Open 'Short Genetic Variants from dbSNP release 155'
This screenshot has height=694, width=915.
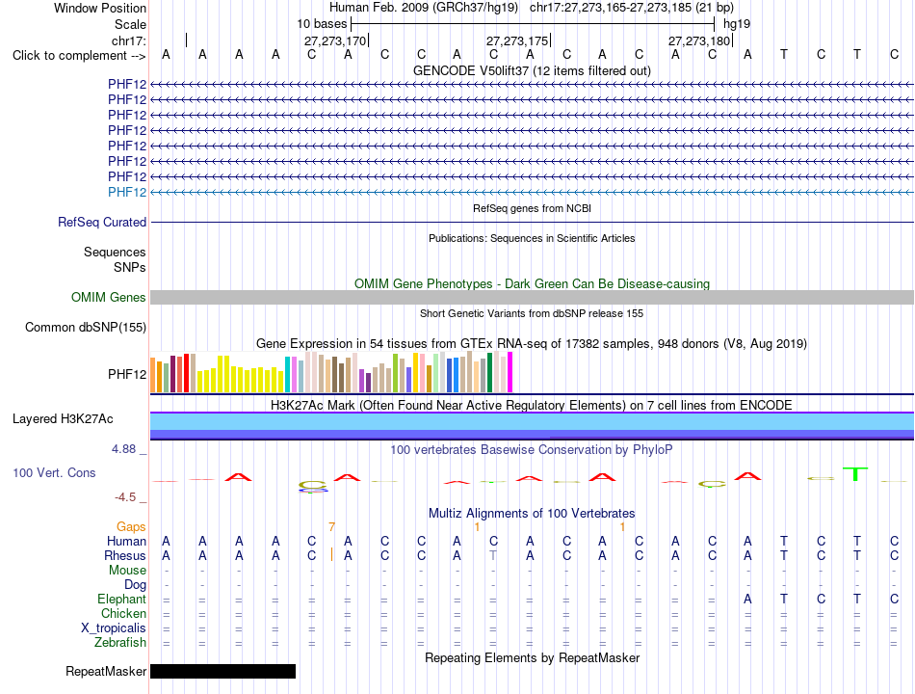click(x=532, y=313)
